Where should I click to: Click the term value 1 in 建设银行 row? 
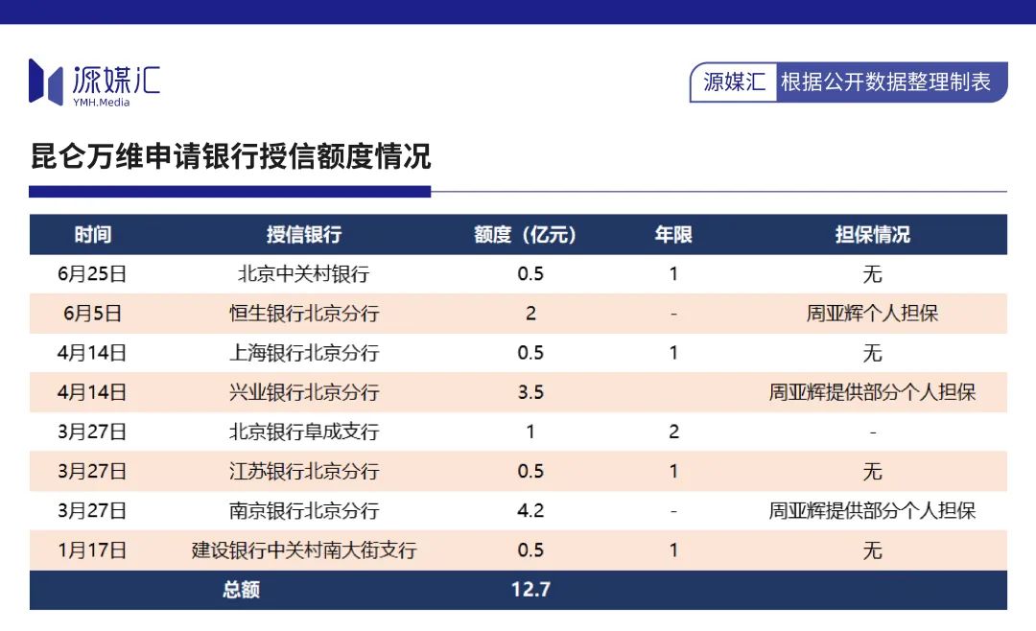click(673, 549)
